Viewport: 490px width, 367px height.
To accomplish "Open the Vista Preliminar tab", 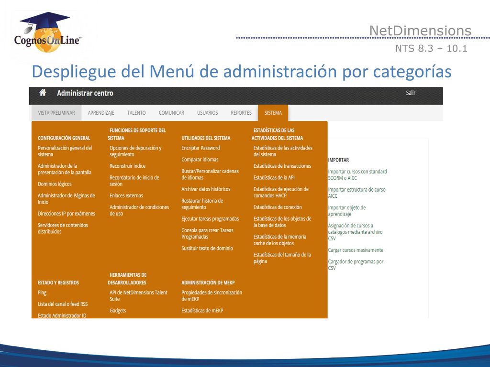I will (56, 113).
